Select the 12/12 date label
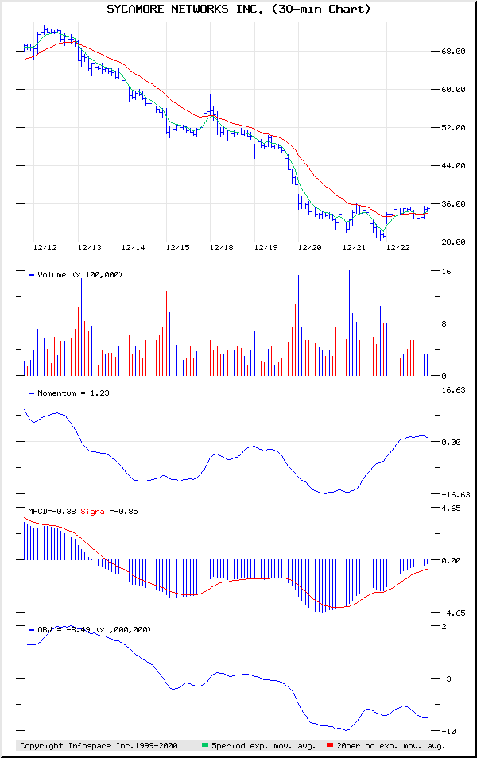This screenshot has width=477, height=758. (45, 248)
